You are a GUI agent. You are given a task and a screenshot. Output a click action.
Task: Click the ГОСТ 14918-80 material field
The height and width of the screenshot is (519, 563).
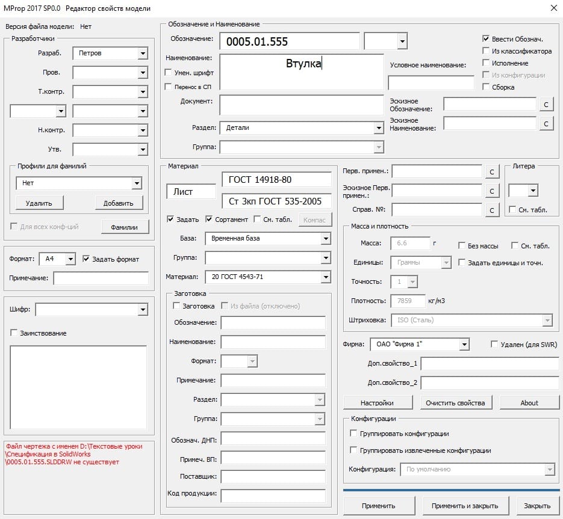(276, 179)
